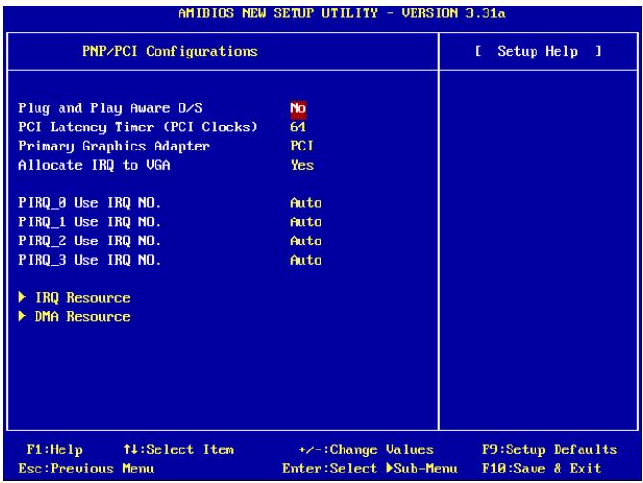
Task: Select the PIRQ_2 Auto value
Action: click(x=306, y=241)
